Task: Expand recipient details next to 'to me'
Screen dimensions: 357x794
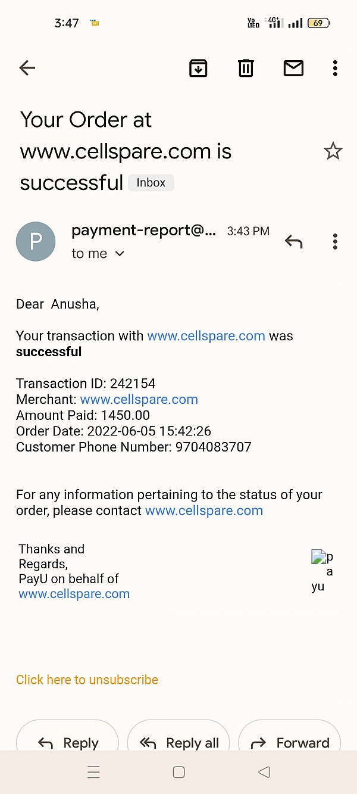Action: pos(120,254)
